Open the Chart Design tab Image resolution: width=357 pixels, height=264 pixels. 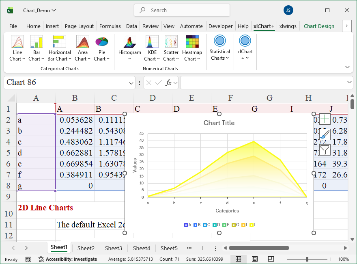(319, 26)
